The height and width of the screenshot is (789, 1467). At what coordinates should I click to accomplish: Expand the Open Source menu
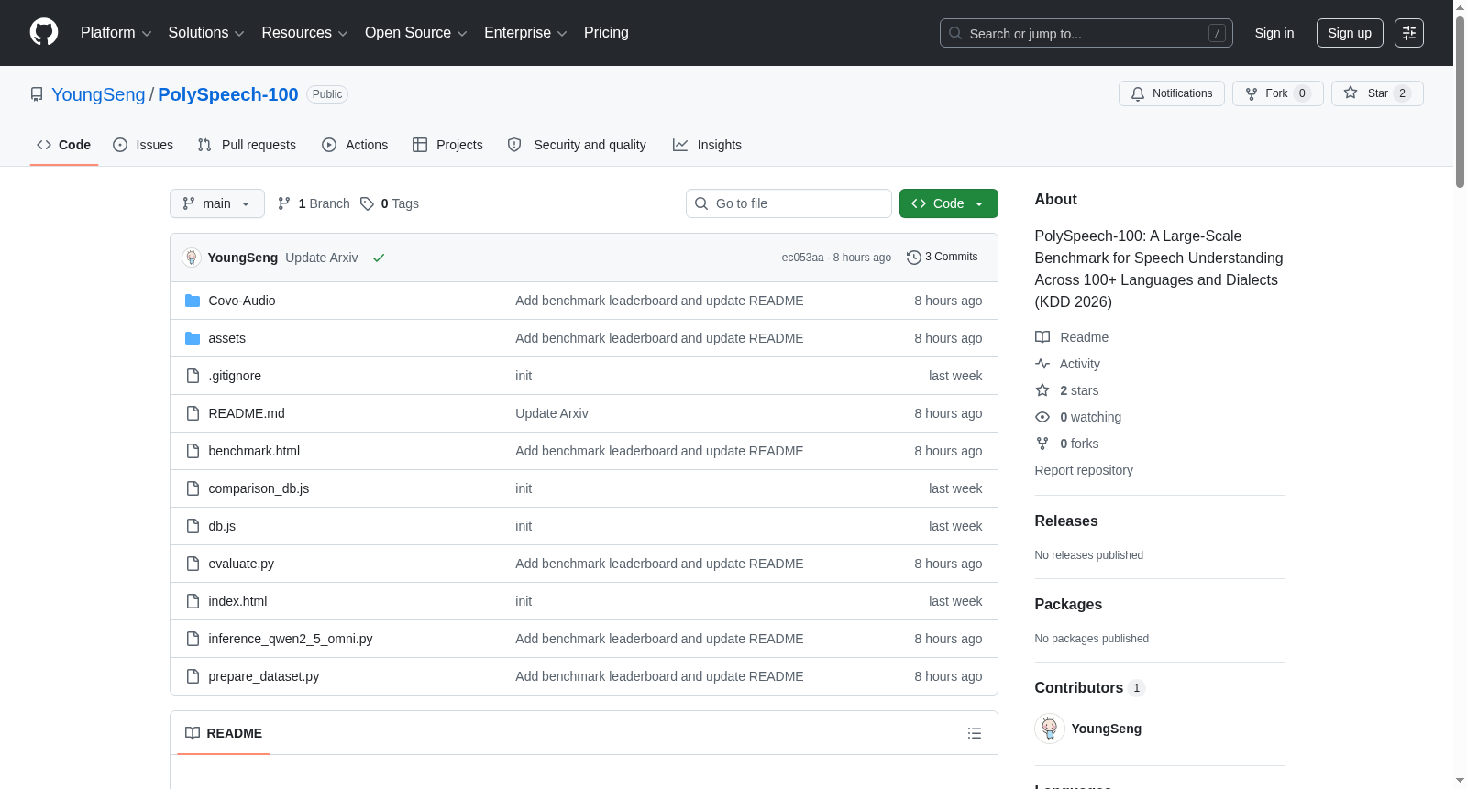416,33
